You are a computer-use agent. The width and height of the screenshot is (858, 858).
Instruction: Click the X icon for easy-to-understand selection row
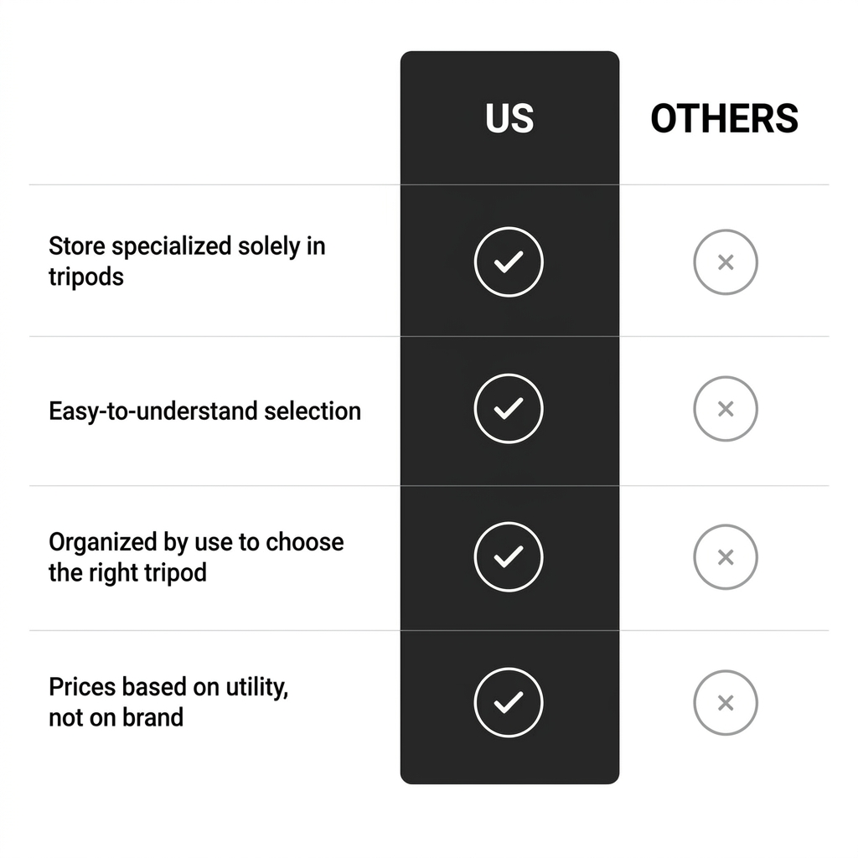[x=726, y=409]
